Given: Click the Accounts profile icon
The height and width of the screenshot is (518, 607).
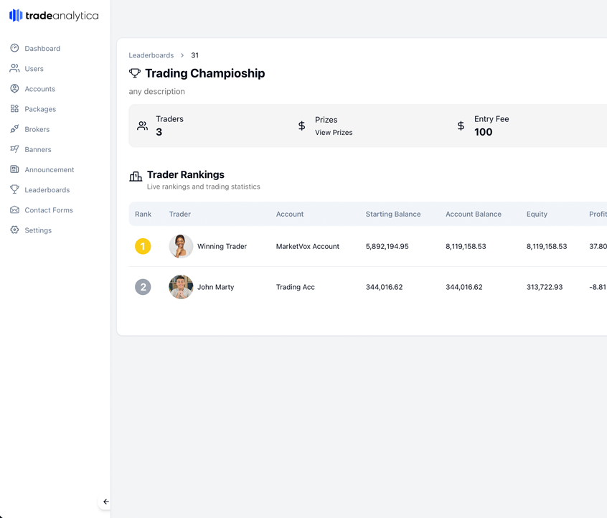Looking at the screenshot, I should coord(14,89).
